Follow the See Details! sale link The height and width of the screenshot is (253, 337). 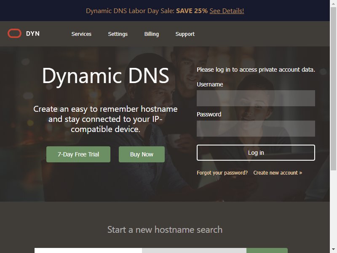[227, 11]
